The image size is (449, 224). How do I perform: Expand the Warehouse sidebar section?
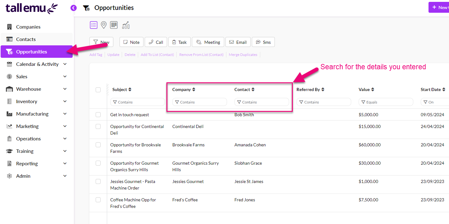(x=65, y=89)
